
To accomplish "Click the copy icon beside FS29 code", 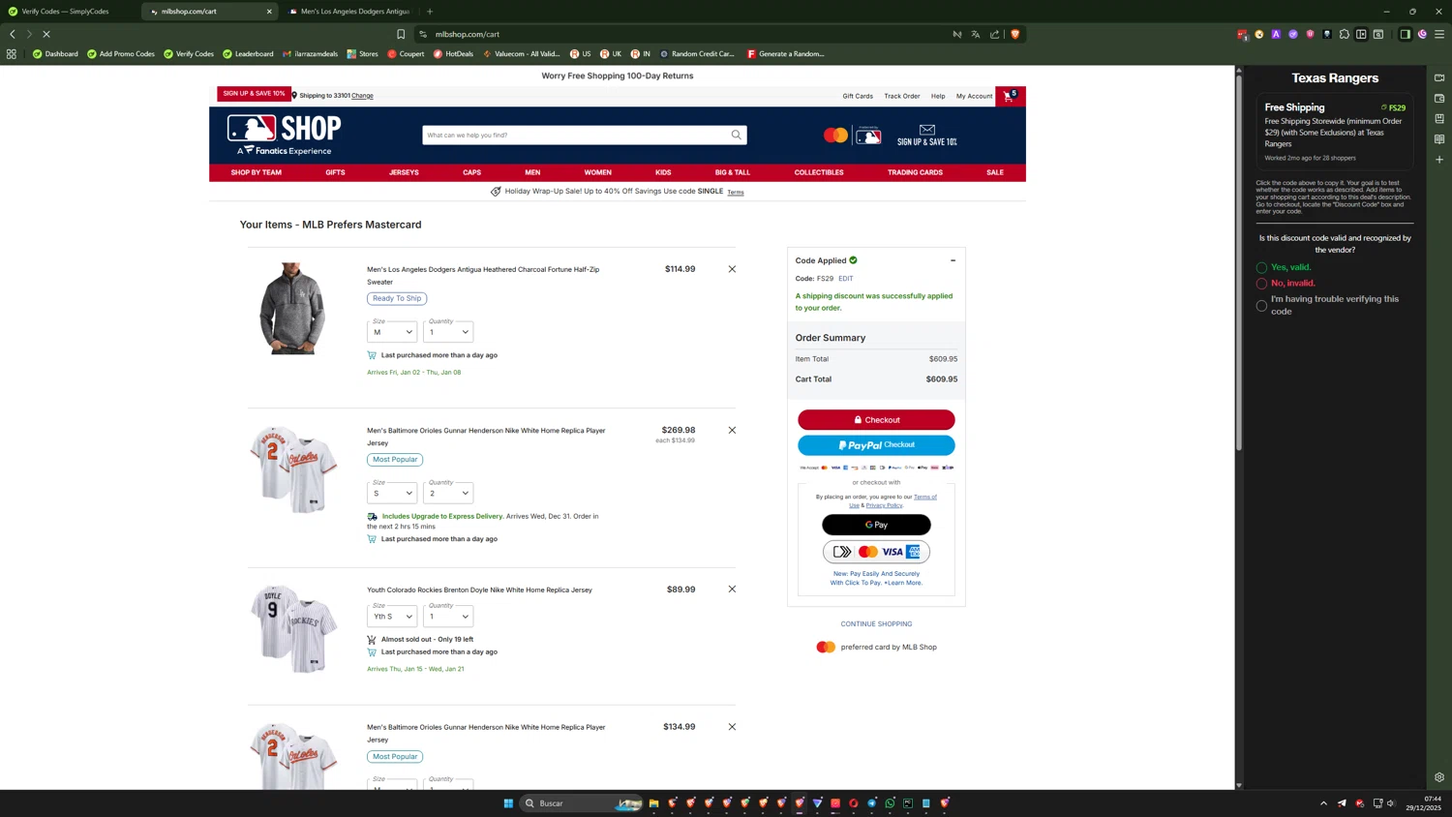I will pos(1384,107).
